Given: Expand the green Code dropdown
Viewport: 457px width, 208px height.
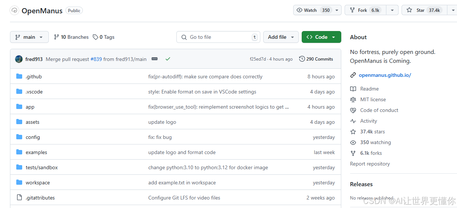Looking at the screenshot, I should 321,37.
